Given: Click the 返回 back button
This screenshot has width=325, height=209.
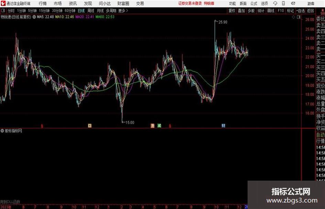Looking at the screenshot, I should point(310,11).
